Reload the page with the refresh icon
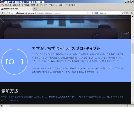The image size is (134, 121). 92,13
